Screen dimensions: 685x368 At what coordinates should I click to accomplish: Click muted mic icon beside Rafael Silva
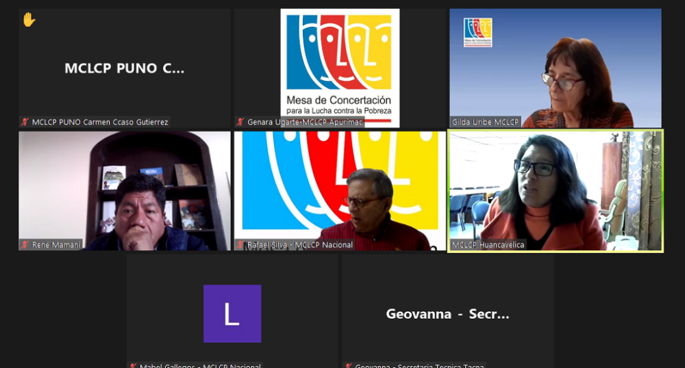240,245
